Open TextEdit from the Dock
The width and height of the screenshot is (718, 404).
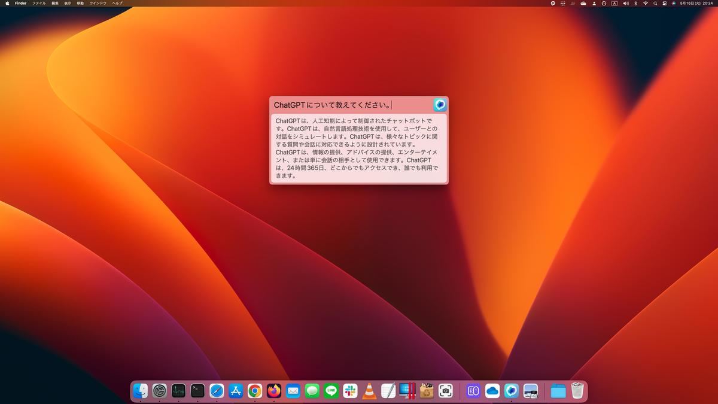tap(388, 391)
